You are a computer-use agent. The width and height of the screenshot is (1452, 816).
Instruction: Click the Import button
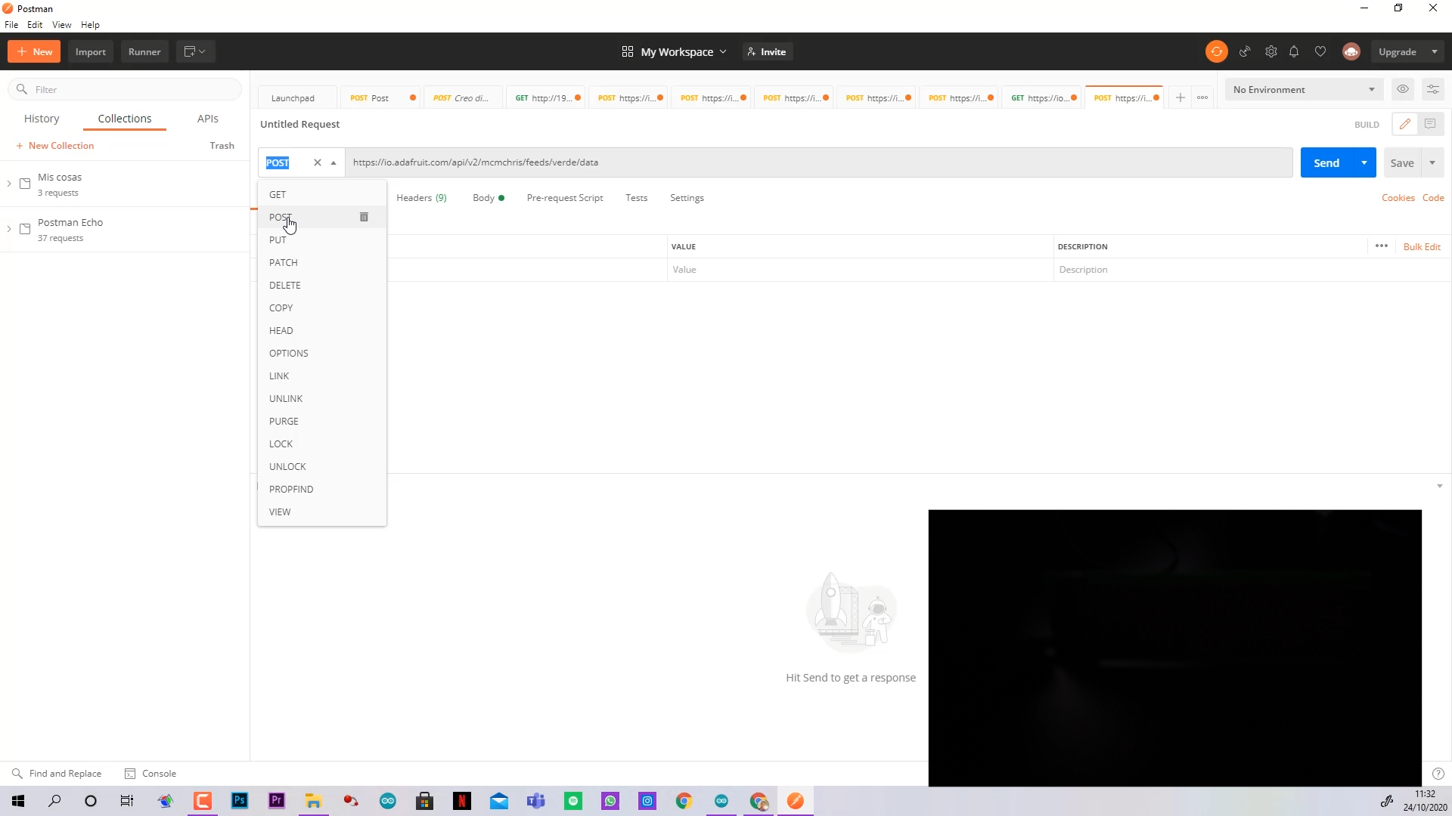click(91, 51)
